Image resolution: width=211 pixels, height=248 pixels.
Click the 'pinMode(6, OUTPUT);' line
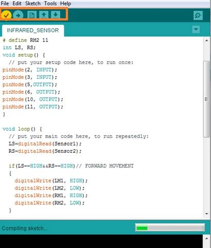31,92
